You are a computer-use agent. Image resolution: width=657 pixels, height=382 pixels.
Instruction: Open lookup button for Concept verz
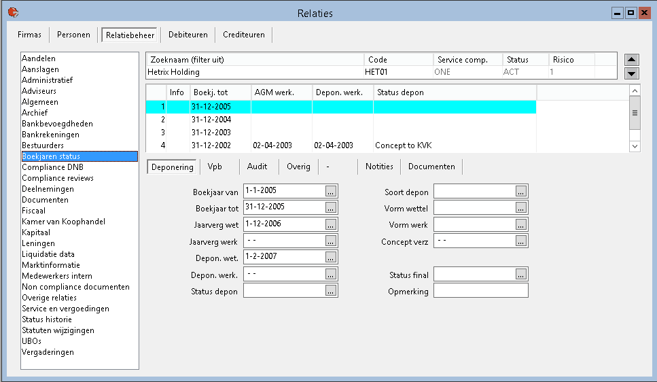[521, 241]
